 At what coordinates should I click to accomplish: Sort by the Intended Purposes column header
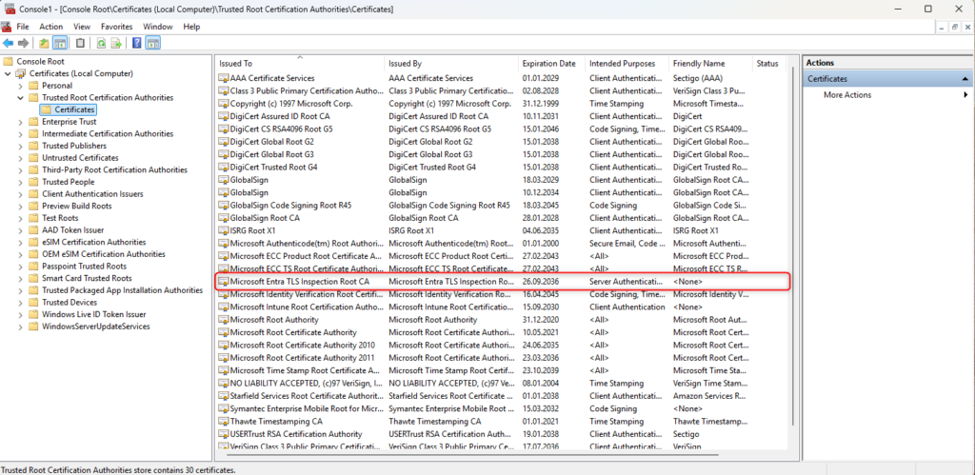[627, 64]
